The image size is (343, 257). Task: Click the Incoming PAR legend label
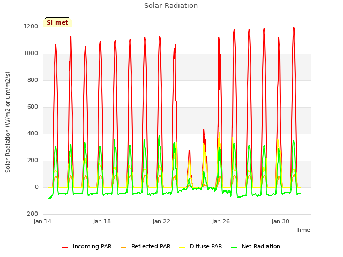92,246
